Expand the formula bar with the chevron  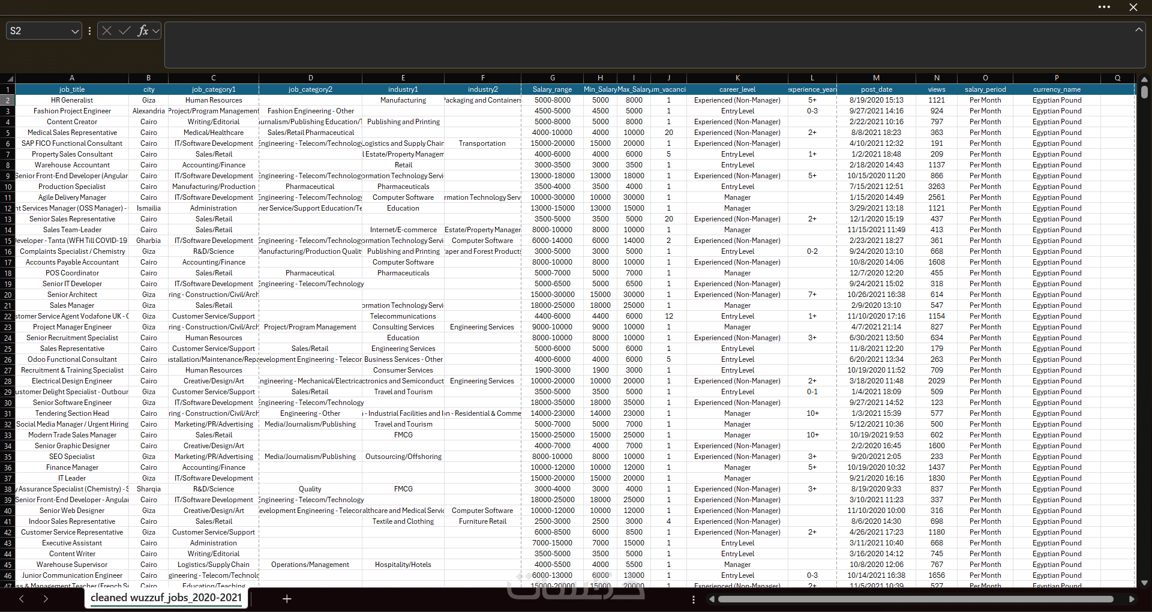[1138, 29]
